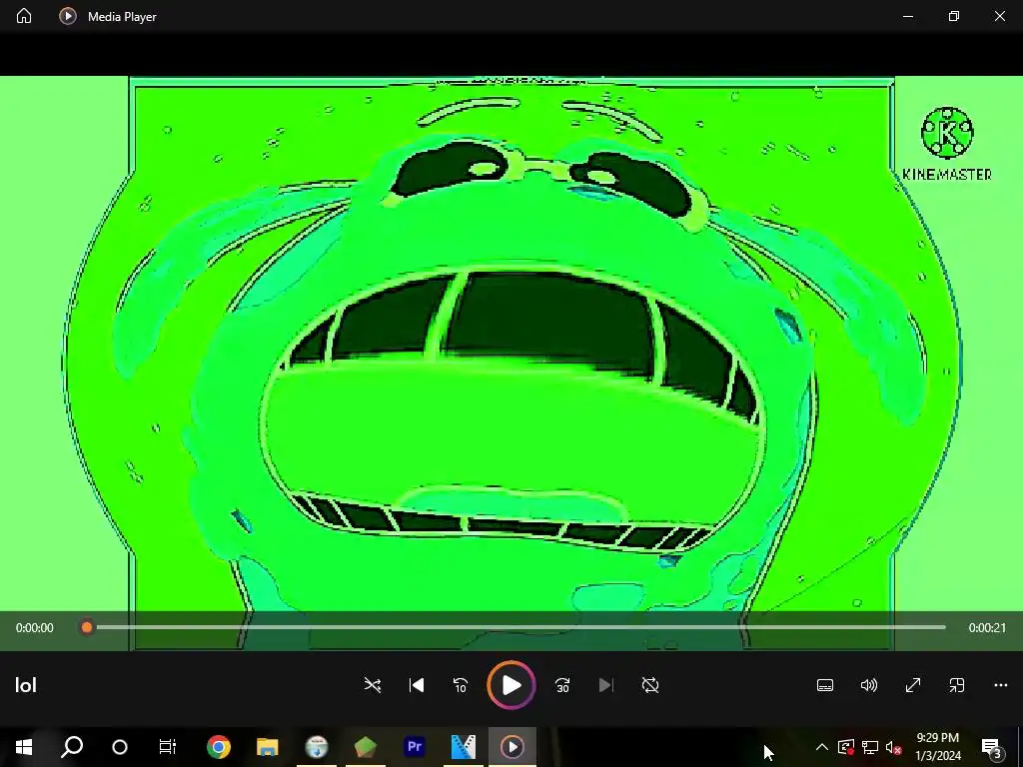The height and width of the screenshot is (767, 1023).
Task: Restore down Media Player window
Action: point(954,16)
